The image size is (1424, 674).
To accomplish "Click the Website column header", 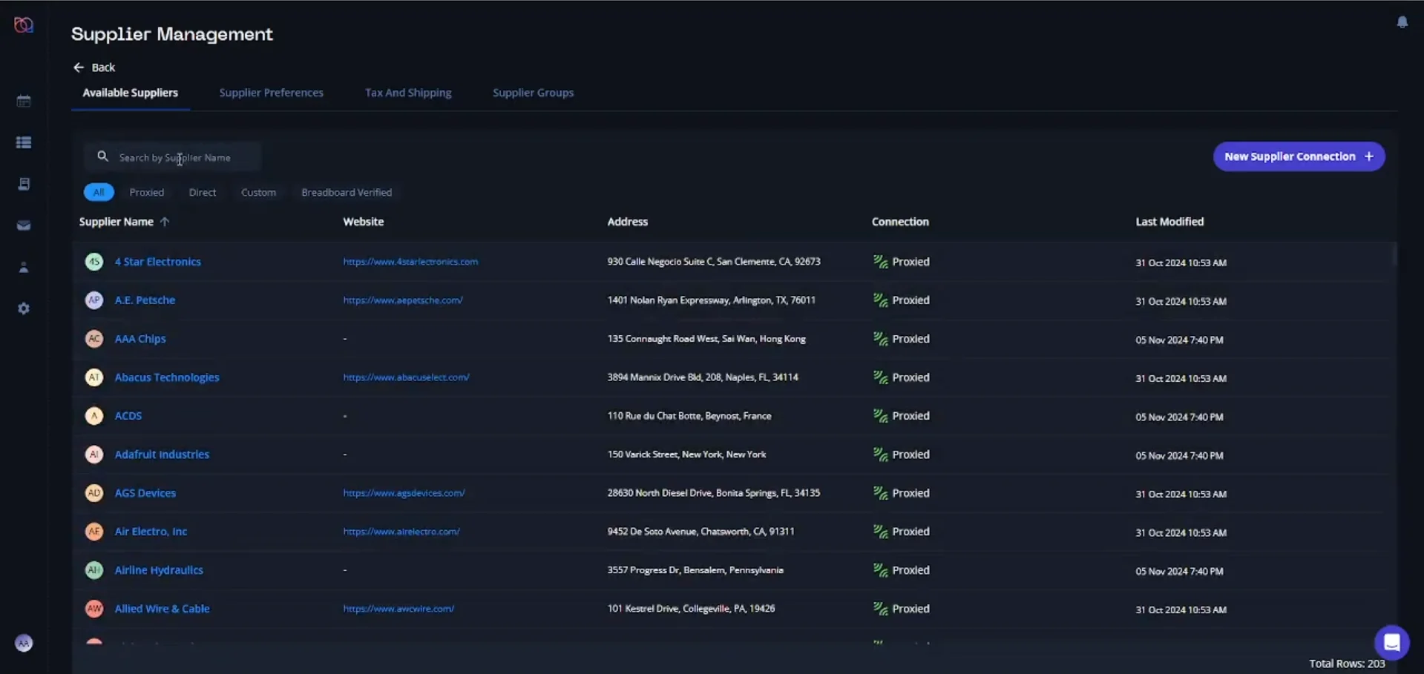I will pyautogui.click(x=364, y=222).
